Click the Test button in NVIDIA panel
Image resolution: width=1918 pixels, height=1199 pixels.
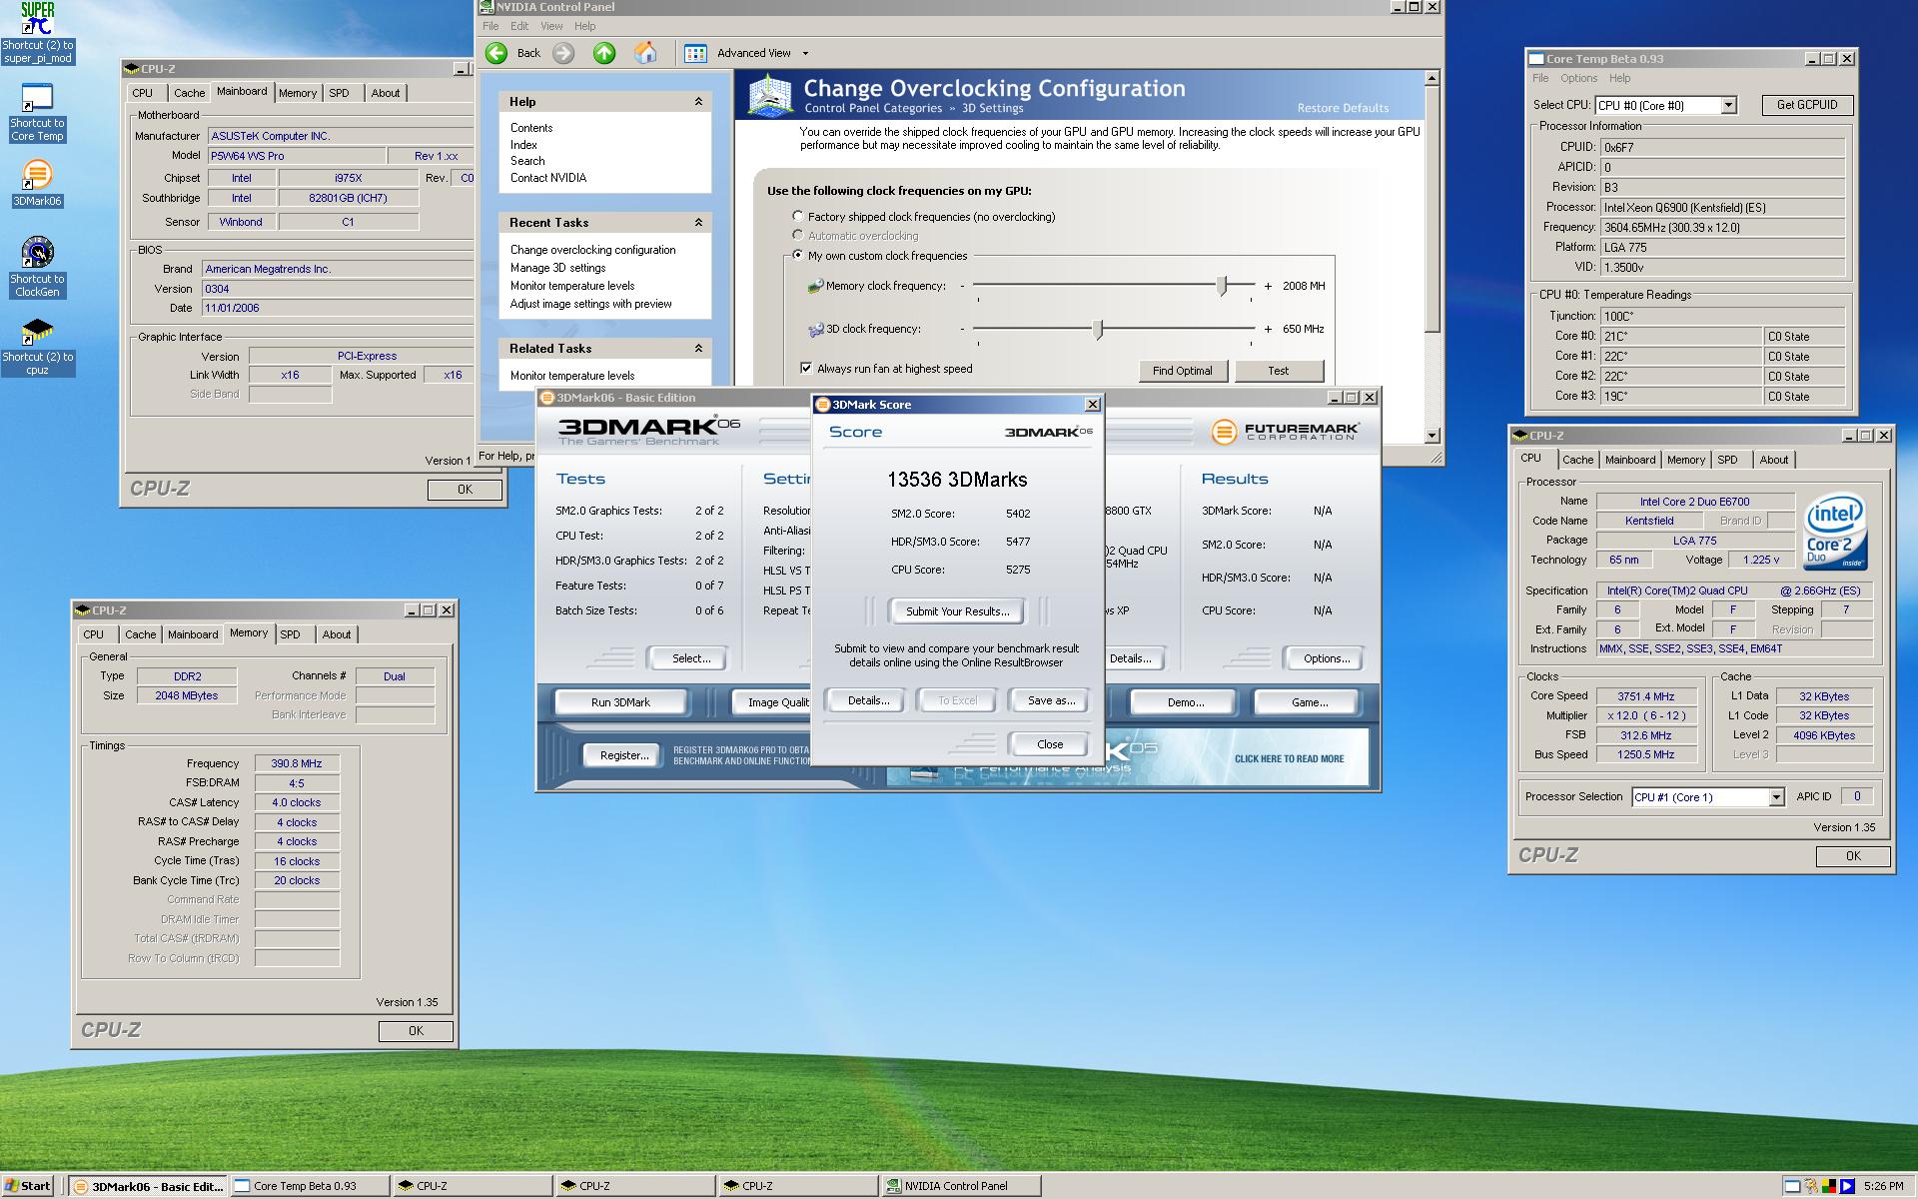click(x=1279, y=371)
